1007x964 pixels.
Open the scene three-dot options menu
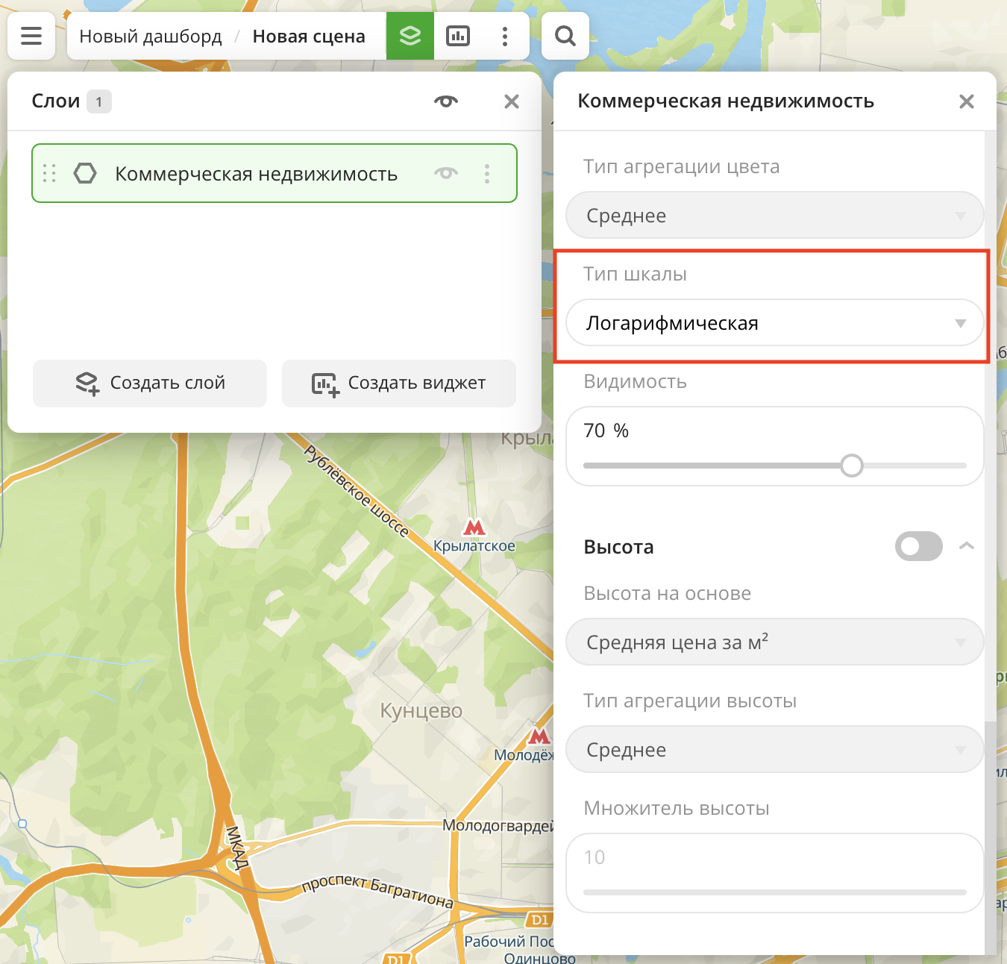pos(505,36)
